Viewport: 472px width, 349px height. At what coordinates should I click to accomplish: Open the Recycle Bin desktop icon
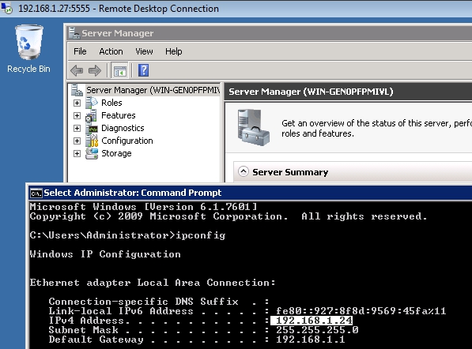[x=29, y=49]
